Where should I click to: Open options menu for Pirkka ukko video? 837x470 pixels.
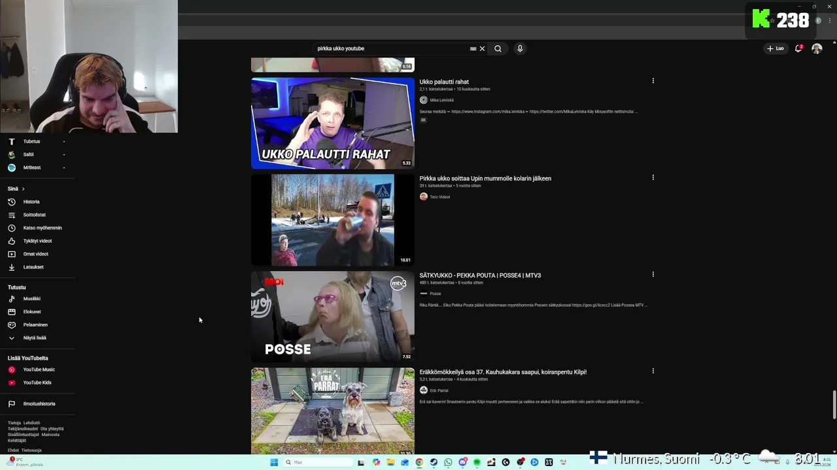coord(653,178)
